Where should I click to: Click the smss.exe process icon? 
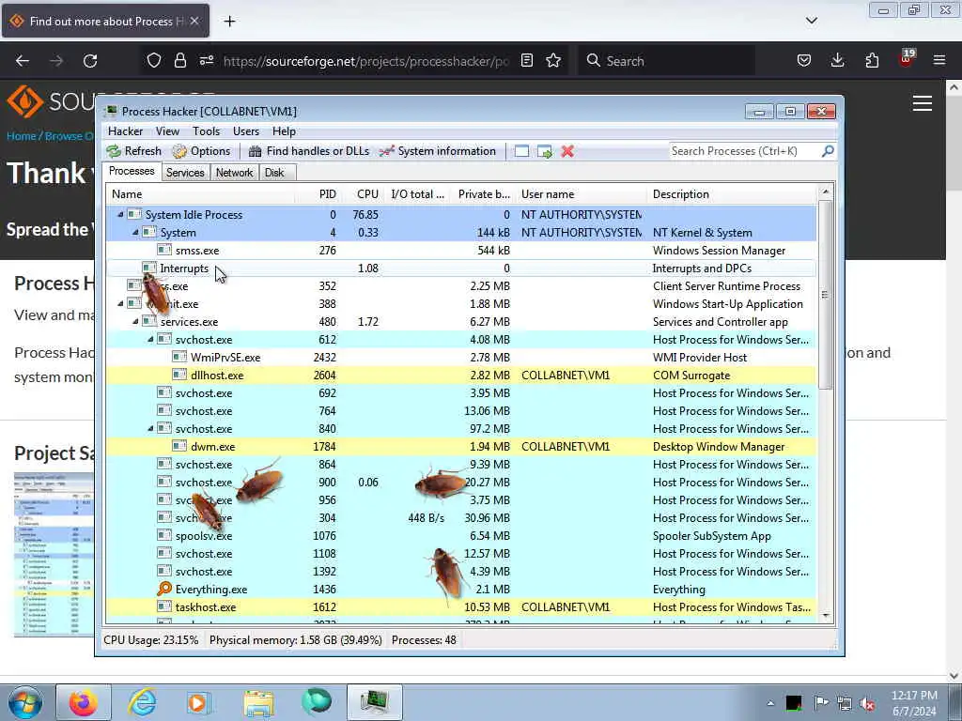[163, 250]
